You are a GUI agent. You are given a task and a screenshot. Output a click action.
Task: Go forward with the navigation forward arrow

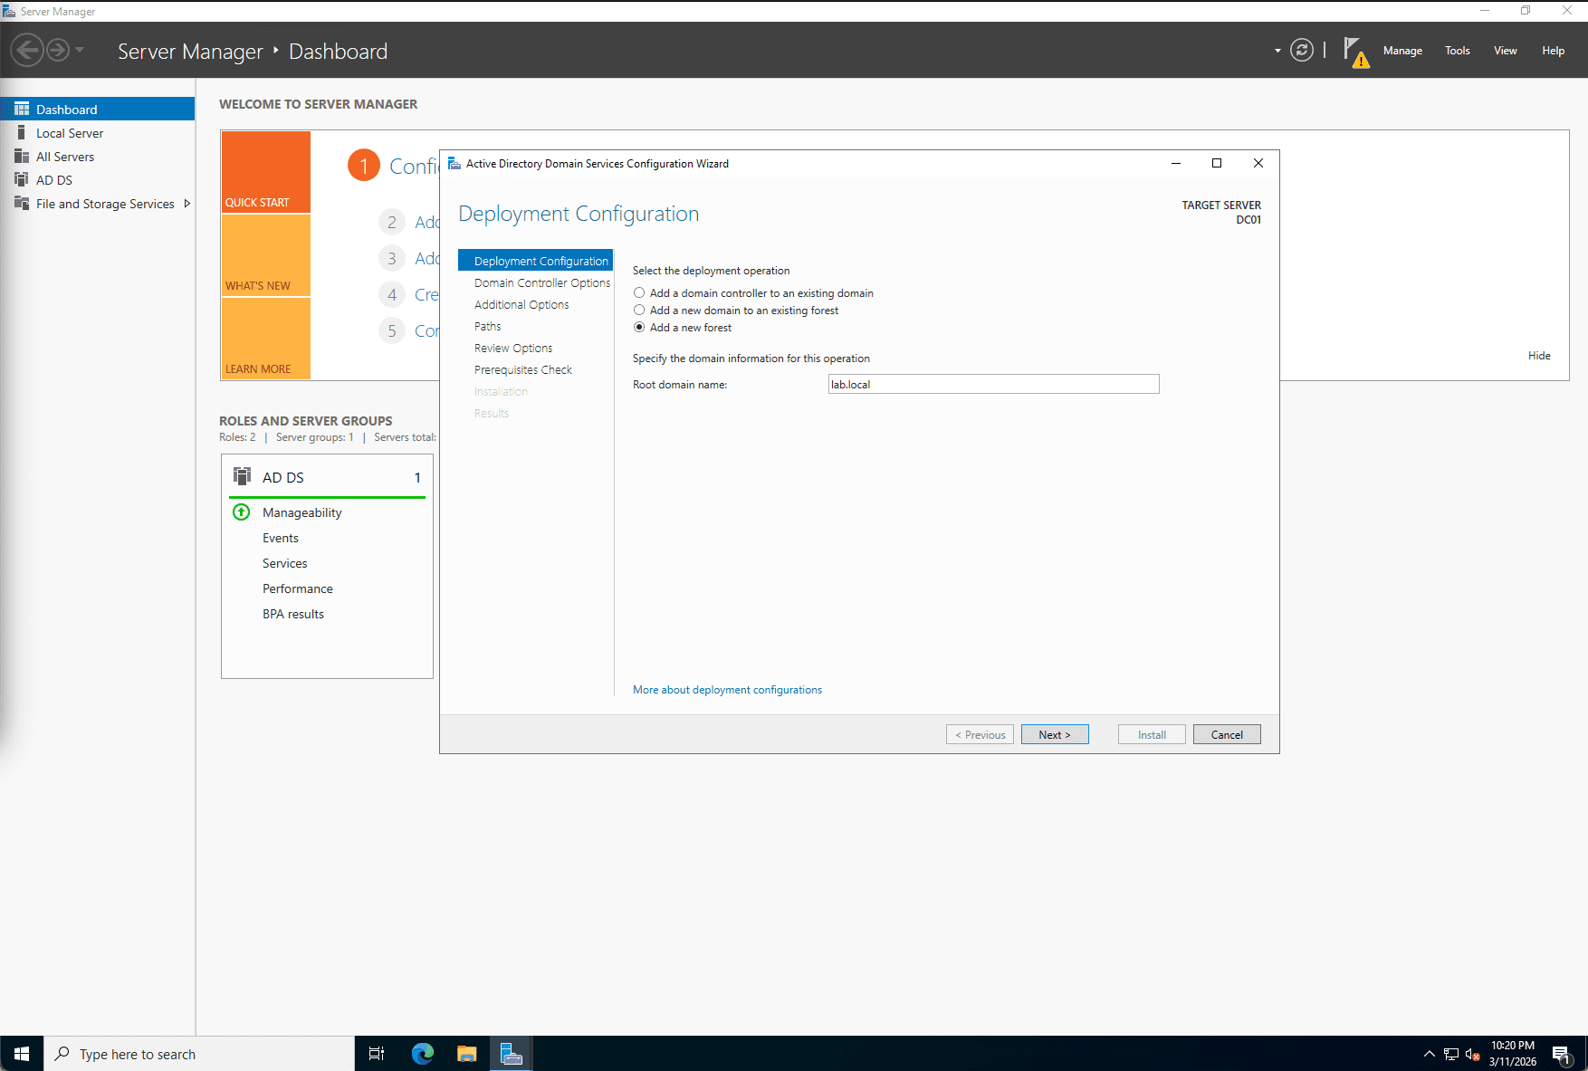click(x=58, y=50)
